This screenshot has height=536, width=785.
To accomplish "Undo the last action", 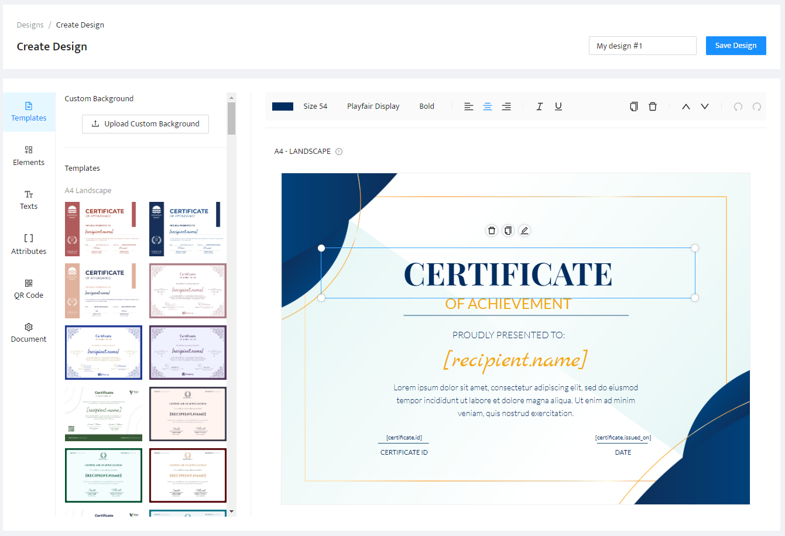I will coord(738,106).
